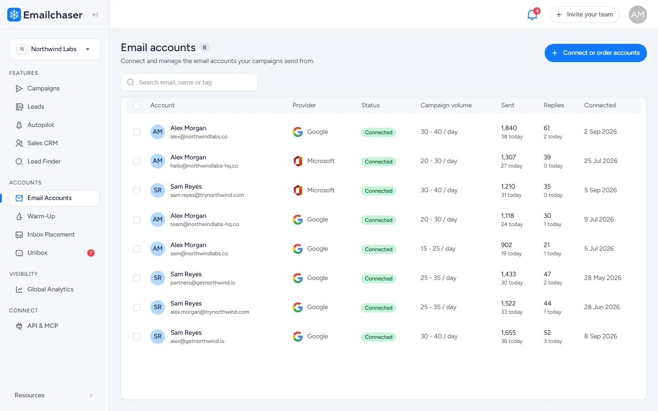The image size is (658, 411).
Task: Click the Campaigns play icon in the sidebar
Action: [x=19, y=89]
